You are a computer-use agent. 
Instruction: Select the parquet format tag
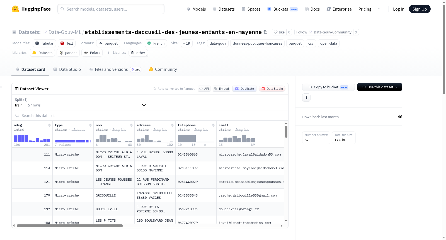point(108,43)
